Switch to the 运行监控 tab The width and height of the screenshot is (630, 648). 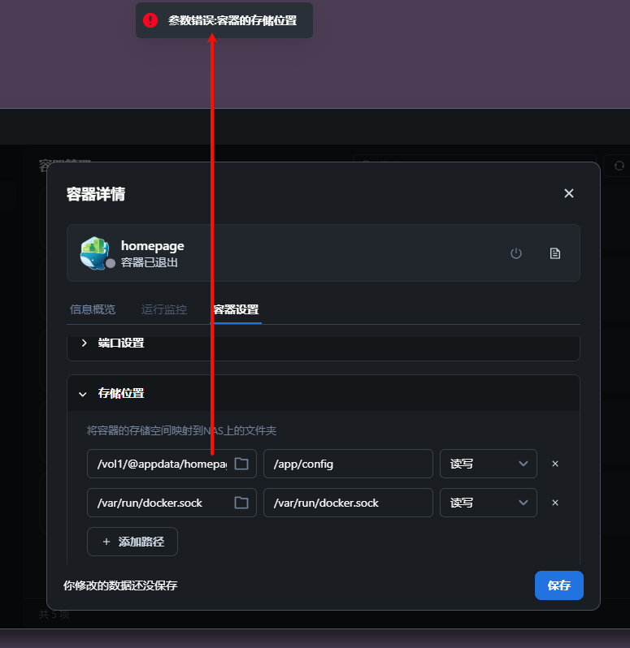coord(164,309)
